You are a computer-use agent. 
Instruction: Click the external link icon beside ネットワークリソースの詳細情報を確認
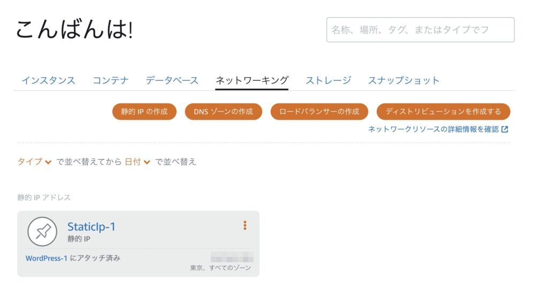505,129
